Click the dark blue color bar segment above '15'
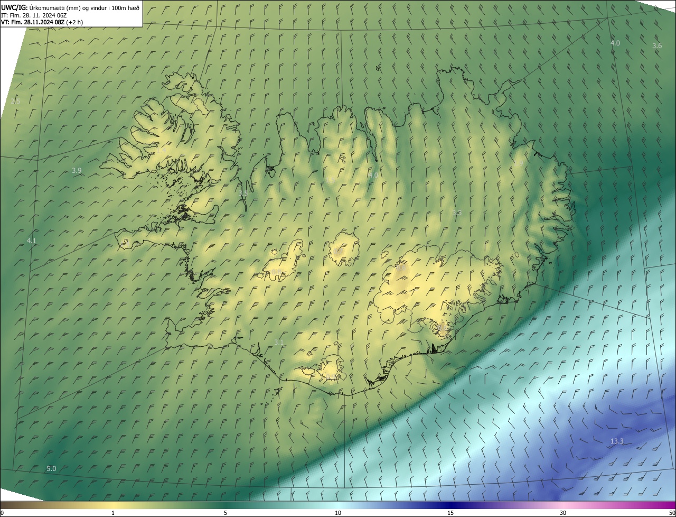 tap(450, 505)
